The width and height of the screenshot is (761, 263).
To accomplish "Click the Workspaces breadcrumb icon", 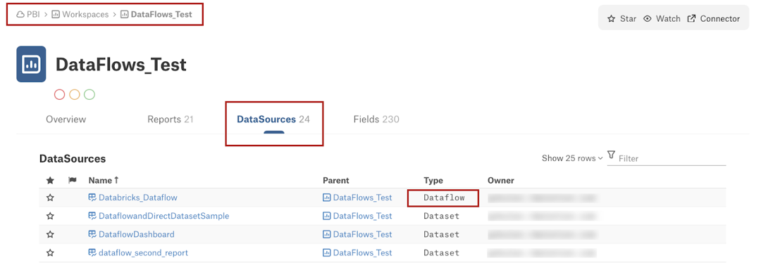I will point(56,15).
